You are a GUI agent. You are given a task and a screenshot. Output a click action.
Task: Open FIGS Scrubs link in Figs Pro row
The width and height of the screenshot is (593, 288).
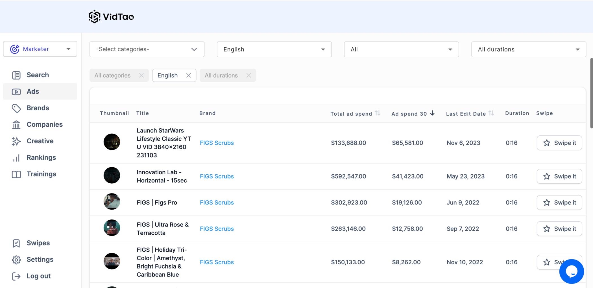point(217,203)
